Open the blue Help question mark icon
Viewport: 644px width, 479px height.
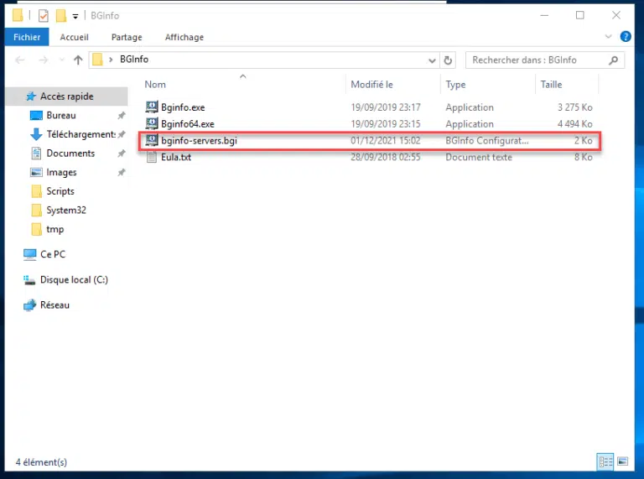[625, 37]
